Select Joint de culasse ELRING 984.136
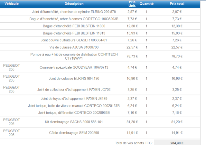Image resolution: width=206 pixels, height=145 pixels. click(x=74, y=78)
